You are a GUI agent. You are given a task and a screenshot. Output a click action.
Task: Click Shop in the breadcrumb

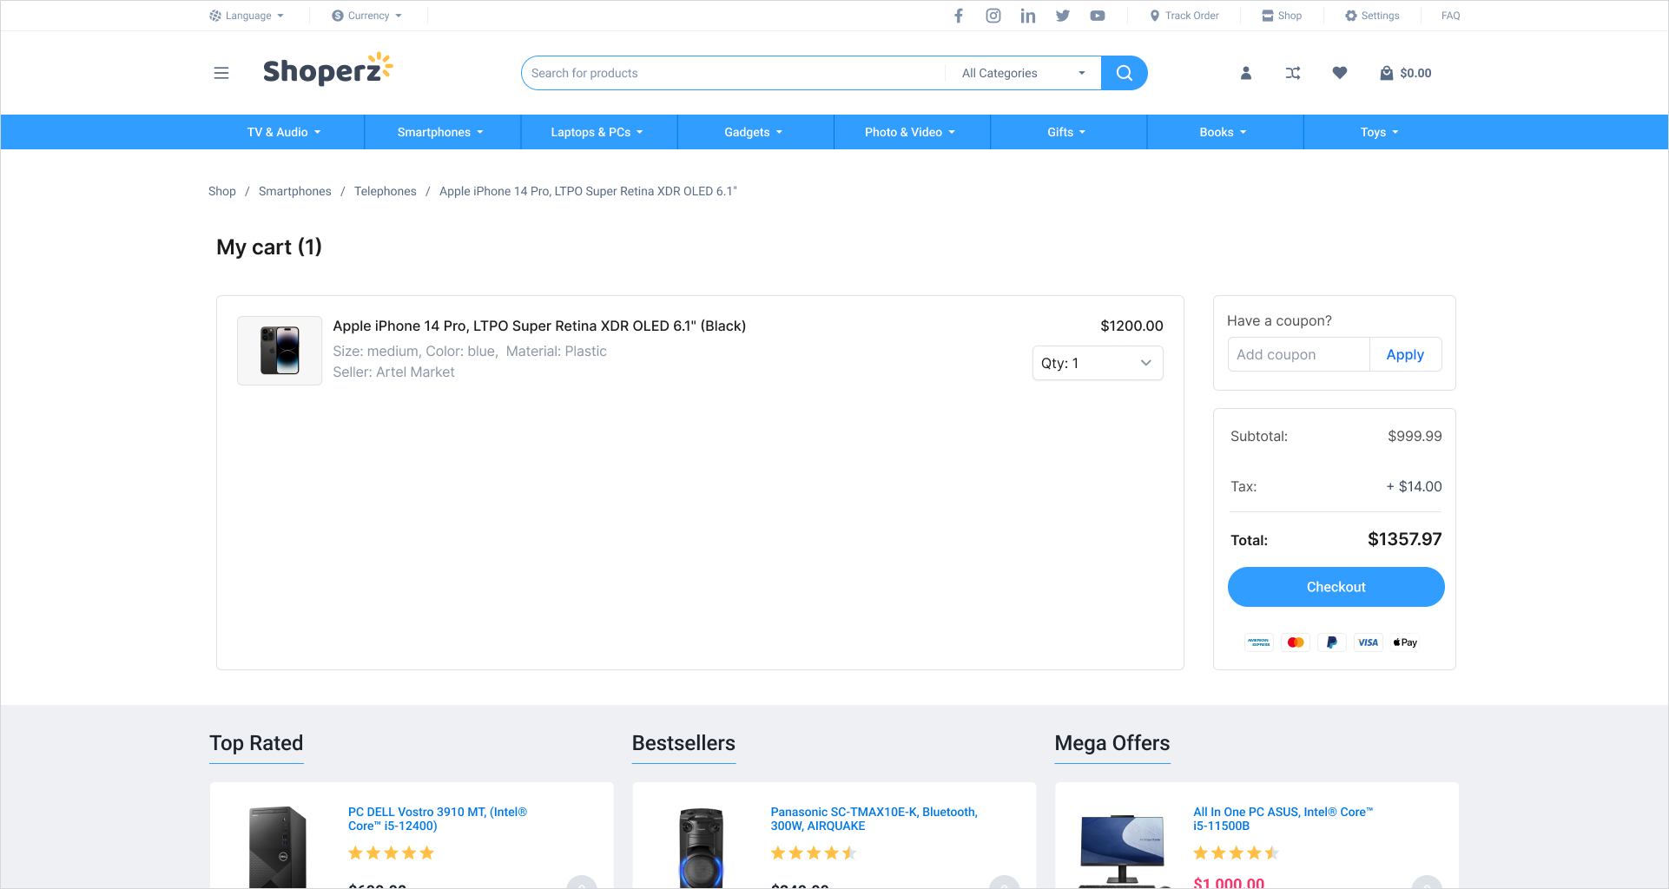coord(222,191)
